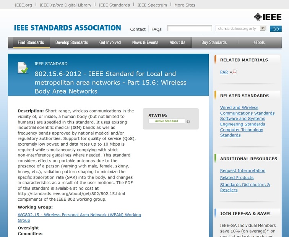The height and width of the screenshot is (237, 289).
Task: Open the FAQs link
Action: (x=156, y=29)
